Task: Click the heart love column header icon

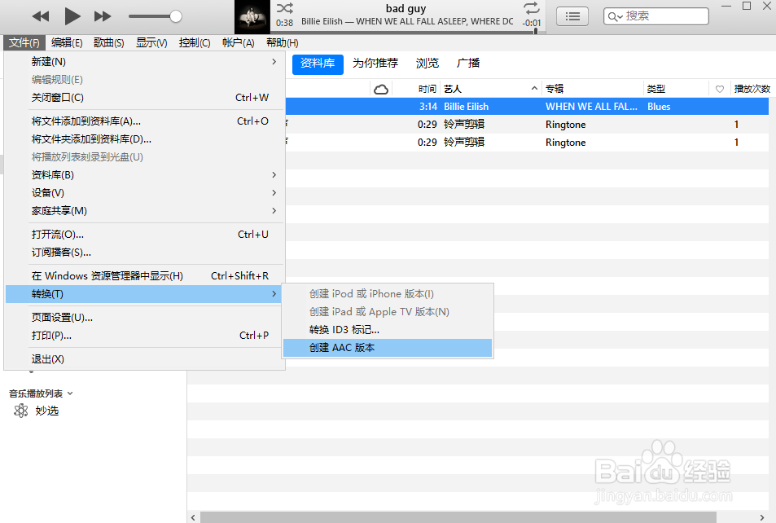Action: pos(720,89)
